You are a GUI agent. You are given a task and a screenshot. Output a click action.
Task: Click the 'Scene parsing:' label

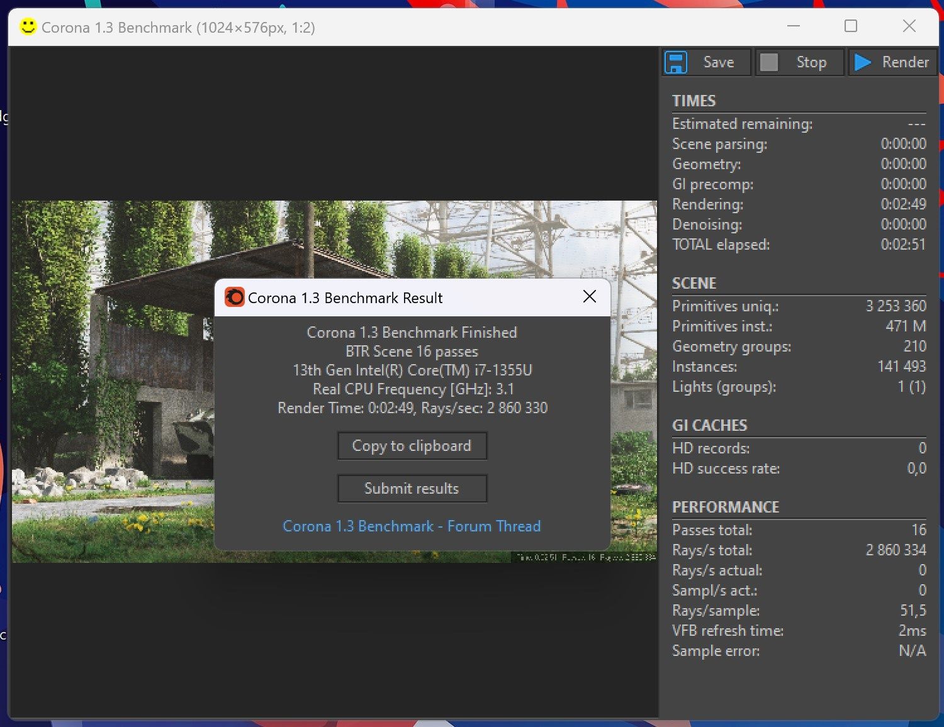(x=720, y=144)
